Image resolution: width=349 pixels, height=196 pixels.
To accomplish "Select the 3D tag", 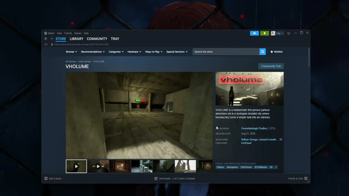I will point(271,167).
